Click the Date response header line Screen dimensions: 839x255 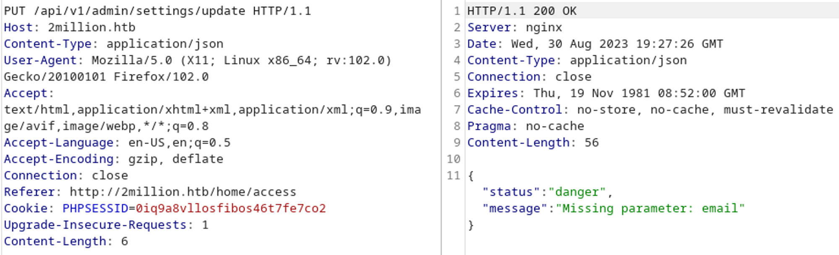click(595, 44)
